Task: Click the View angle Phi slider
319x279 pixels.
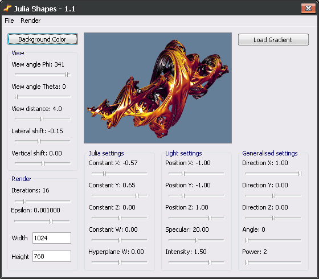Action: [43, 75]
